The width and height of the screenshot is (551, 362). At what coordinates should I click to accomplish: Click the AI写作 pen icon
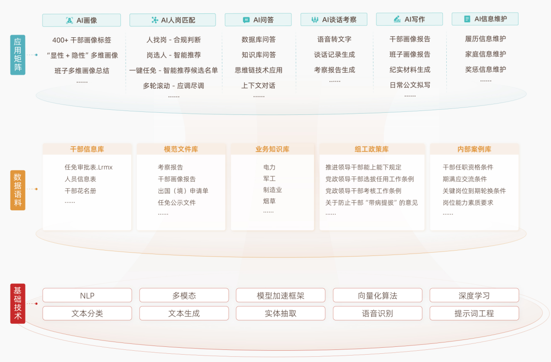tap(397, 20)
